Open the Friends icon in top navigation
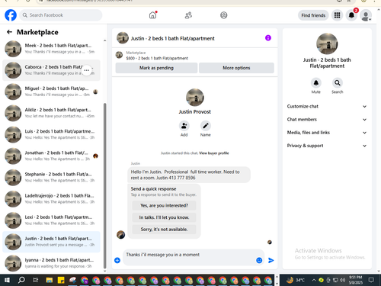 188,15
